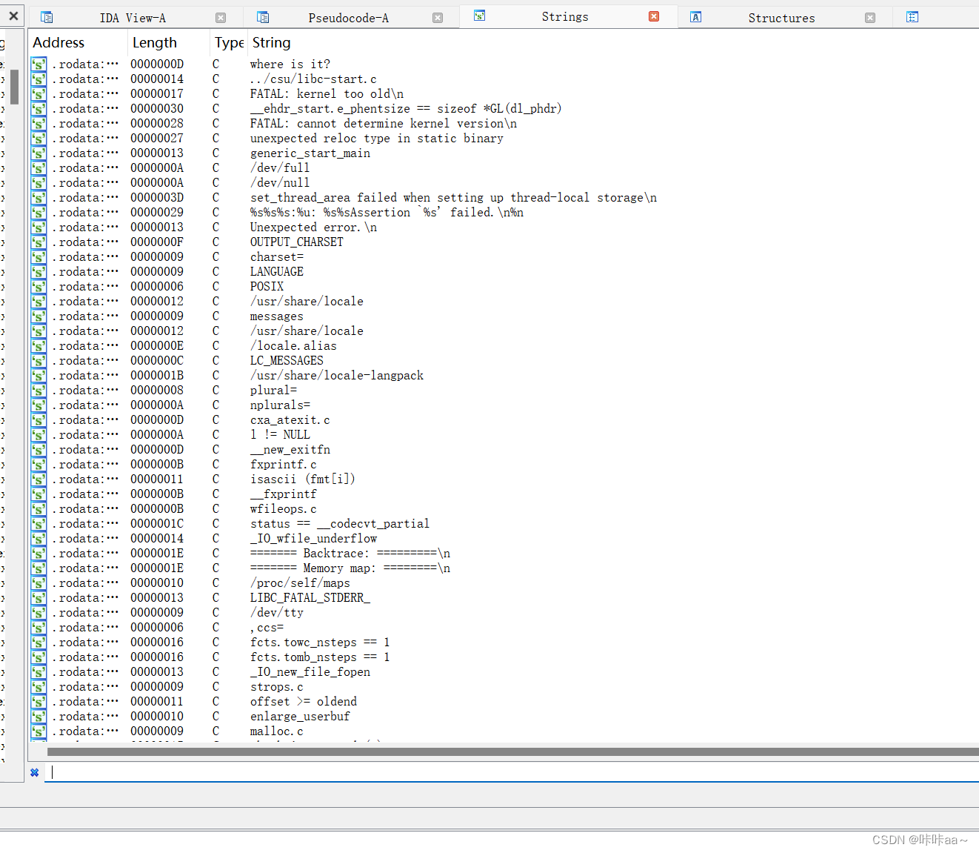Sort strings by the Length column

(154, 42)
